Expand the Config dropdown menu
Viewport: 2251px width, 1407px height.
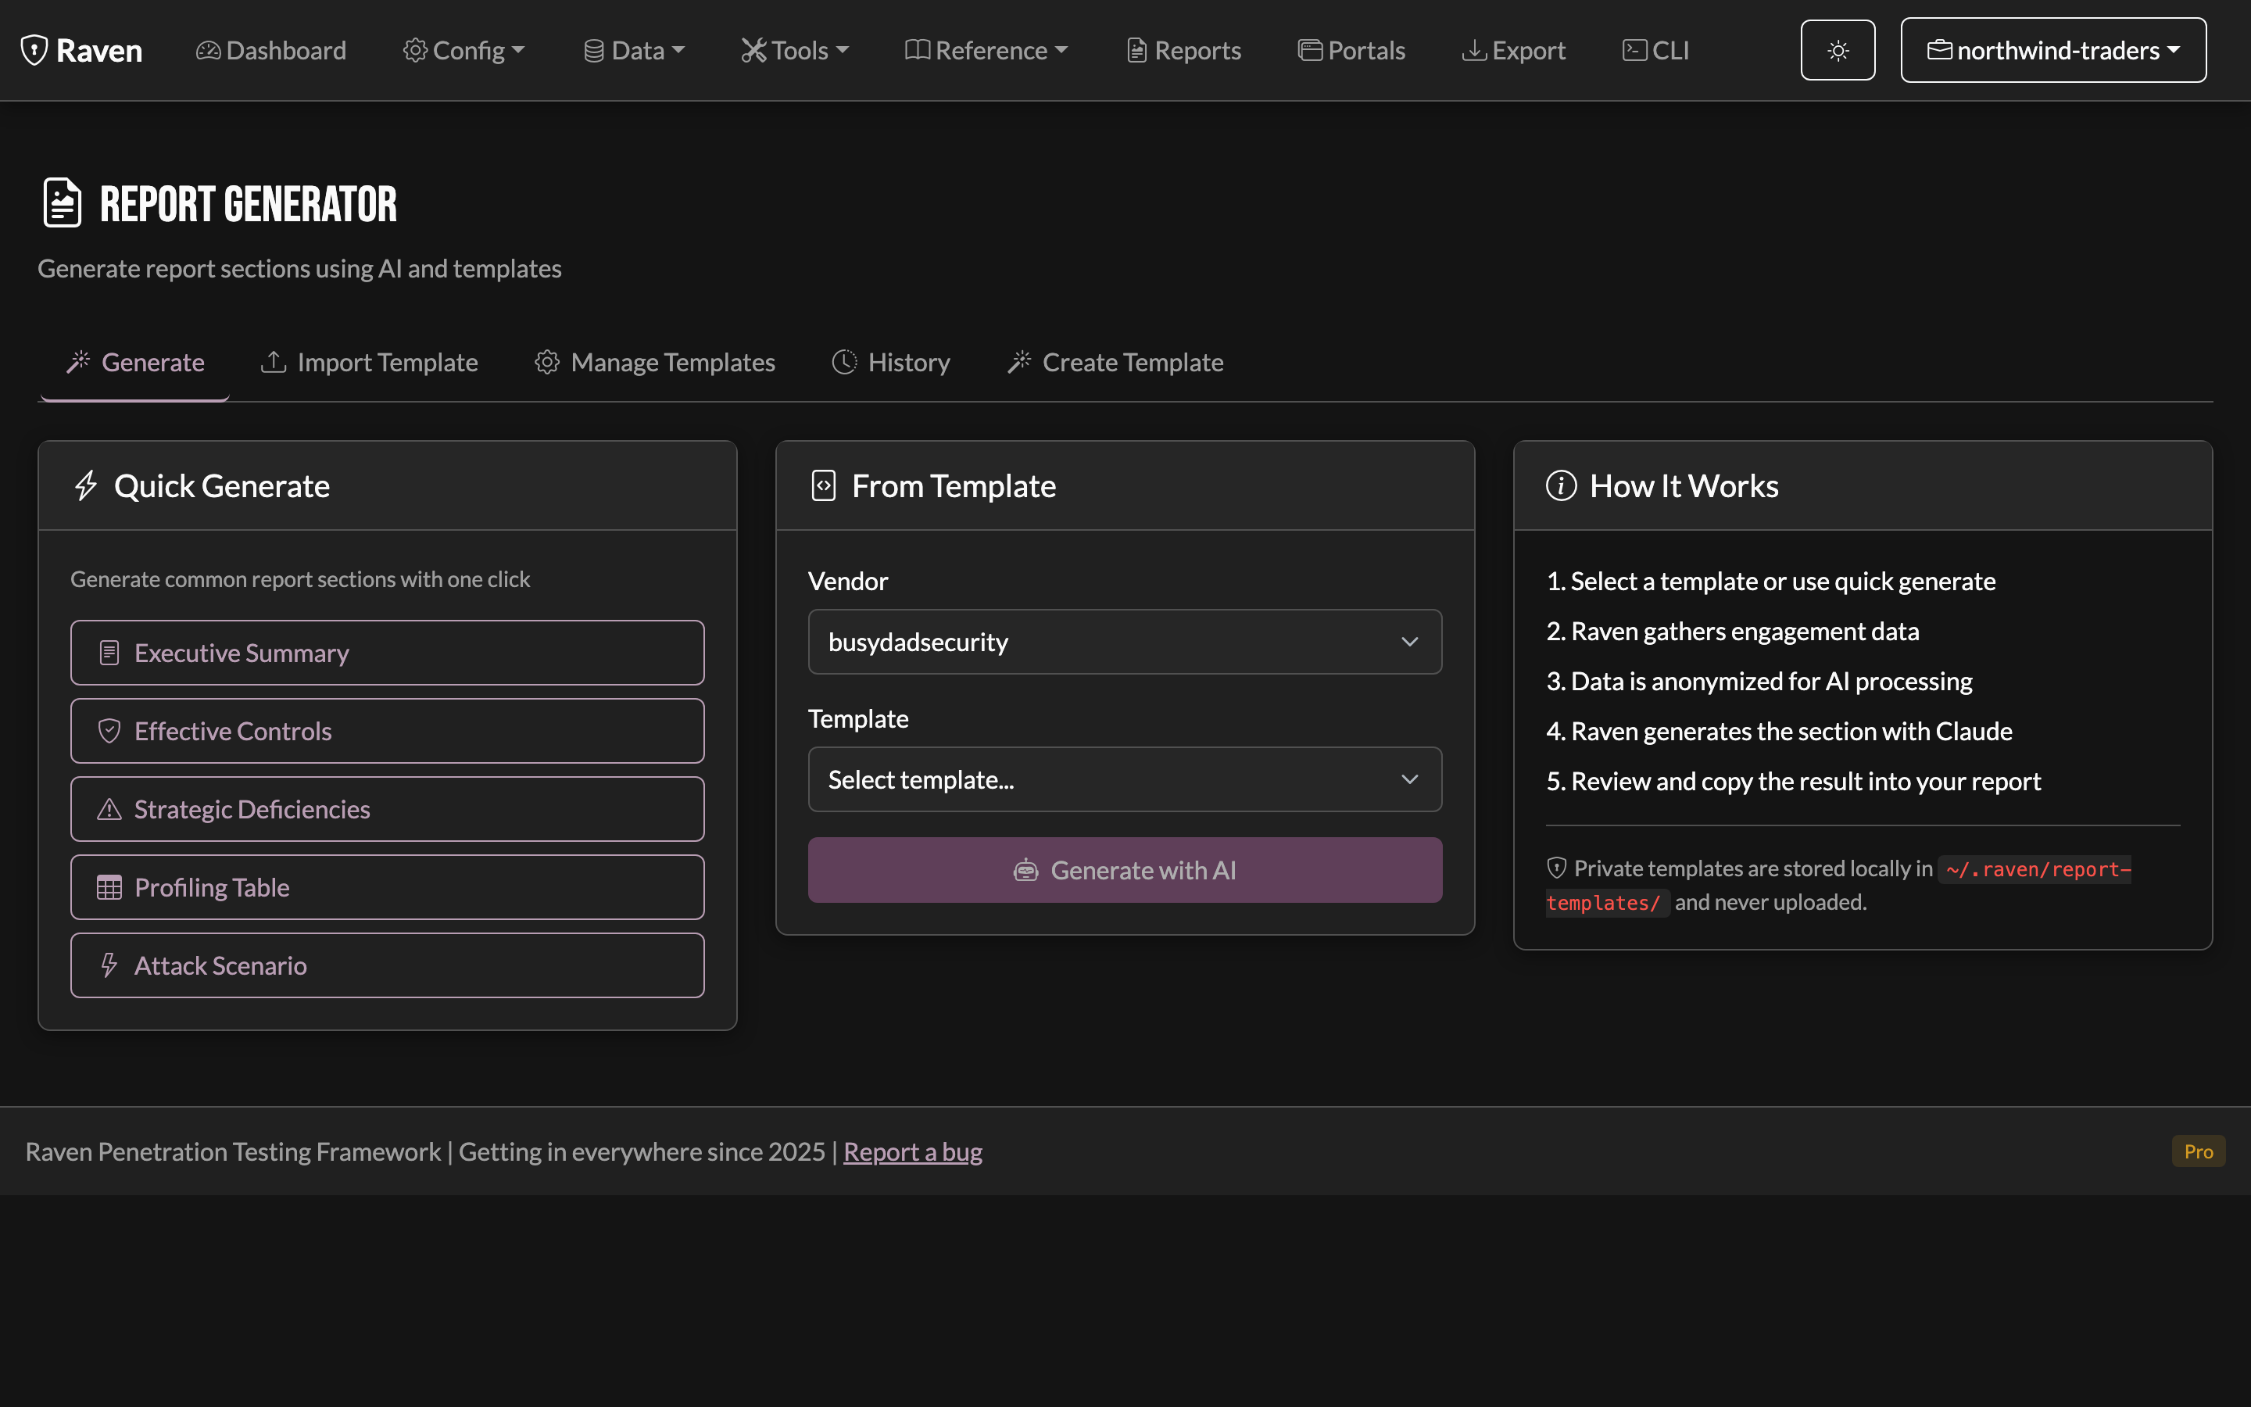tap(464, 50)
